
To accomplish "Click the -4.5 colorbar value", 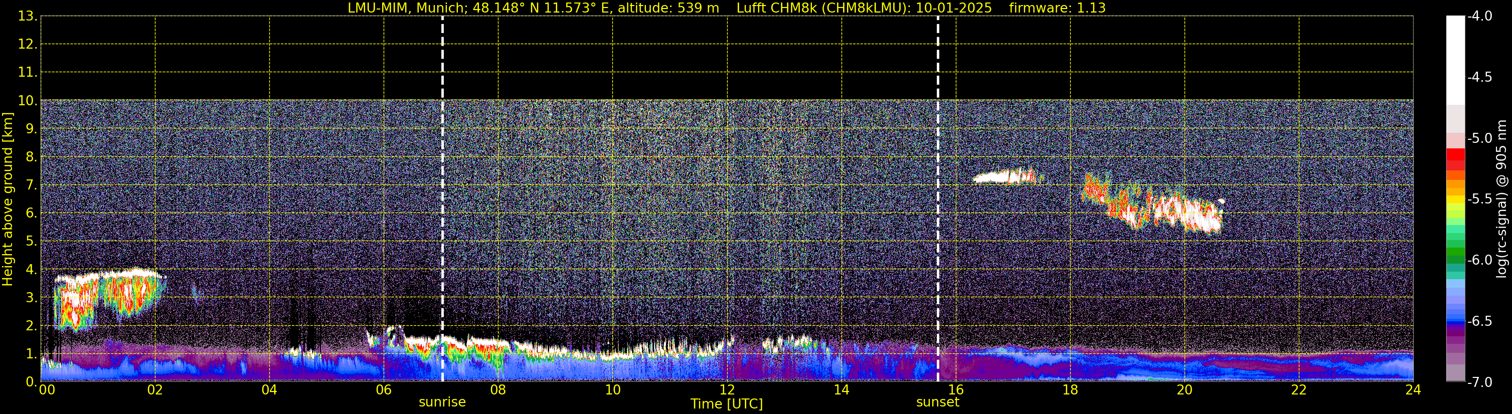I will click(x=1480, y=77).
